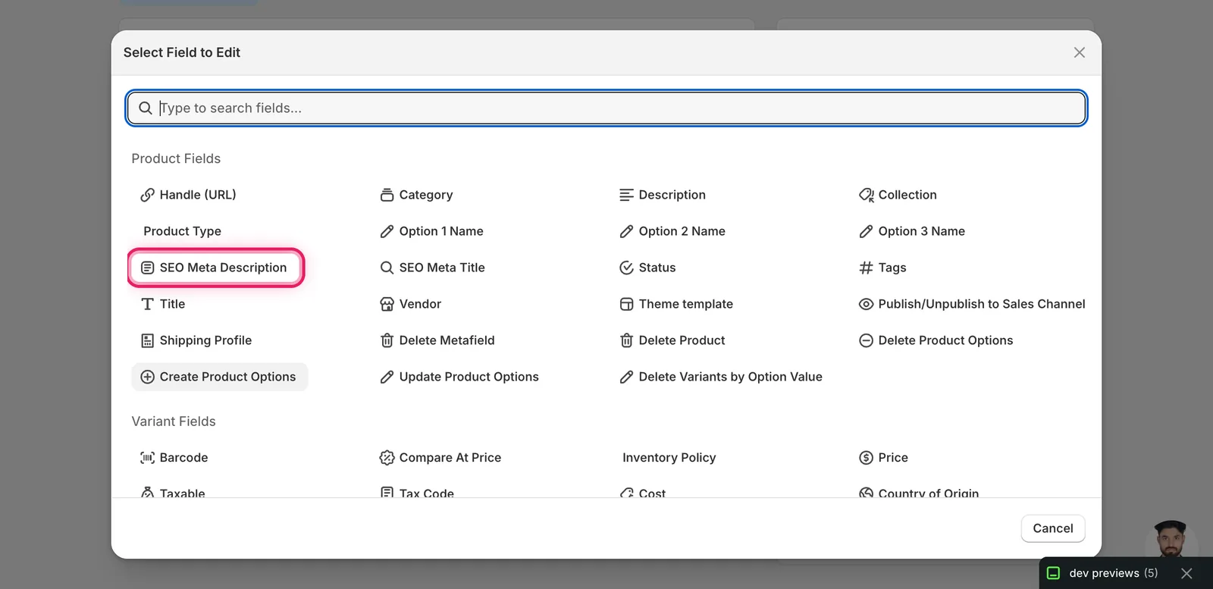Cancel the field selection dialog

1053,528
